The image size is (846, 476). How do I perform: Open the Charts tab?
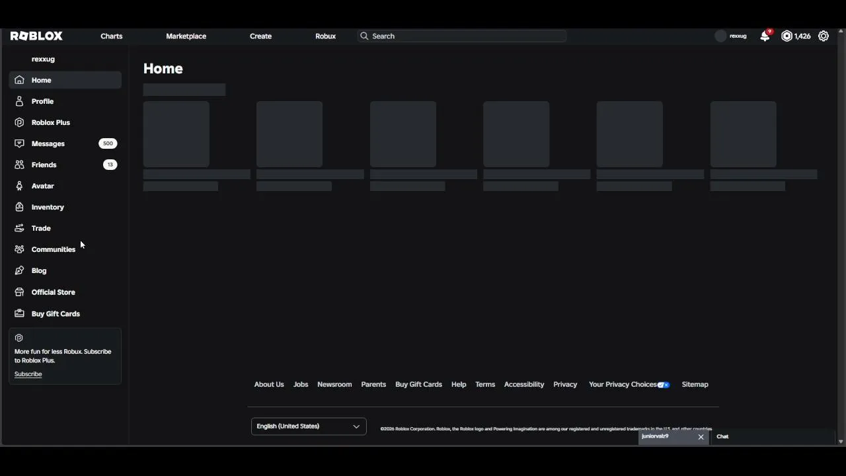click(112, 36)
